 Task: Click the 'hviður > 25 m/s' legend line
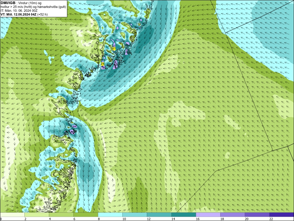pos(34,7)
